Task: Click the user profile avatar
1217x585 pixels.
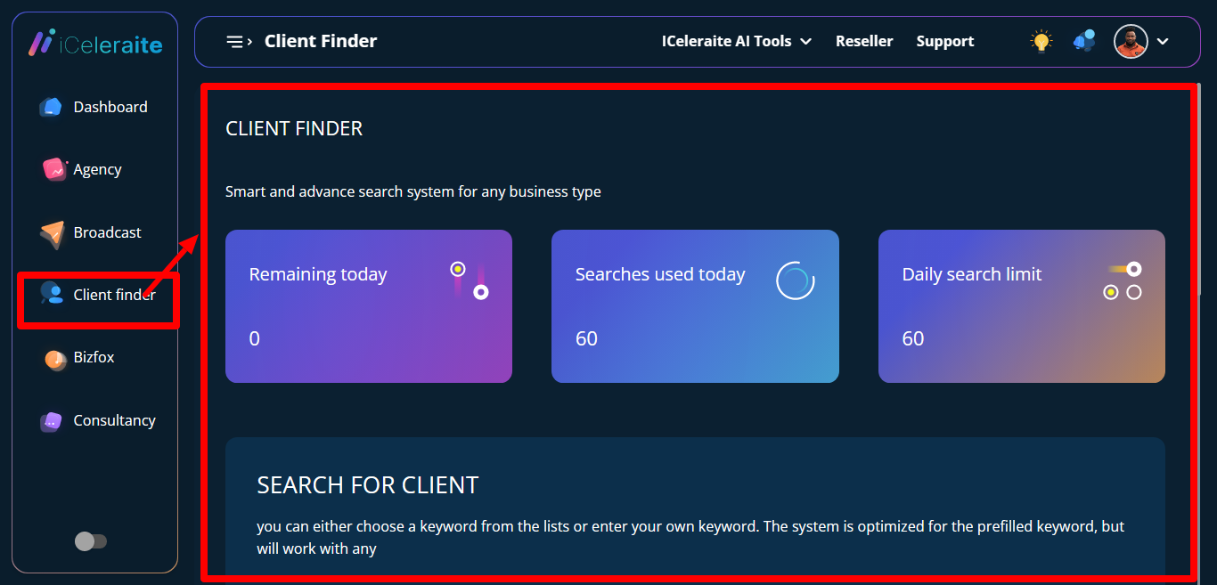Action: coord(1131,41)
